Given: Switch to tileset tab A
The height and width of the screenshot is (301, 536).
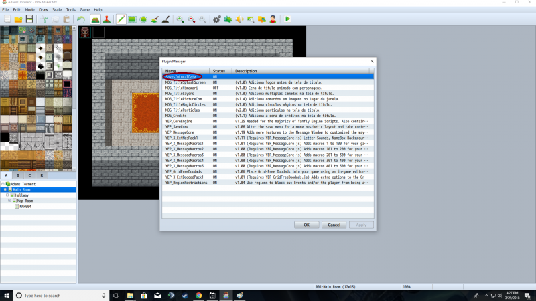Looking at the screenshot, I should (x=6, y=175).
